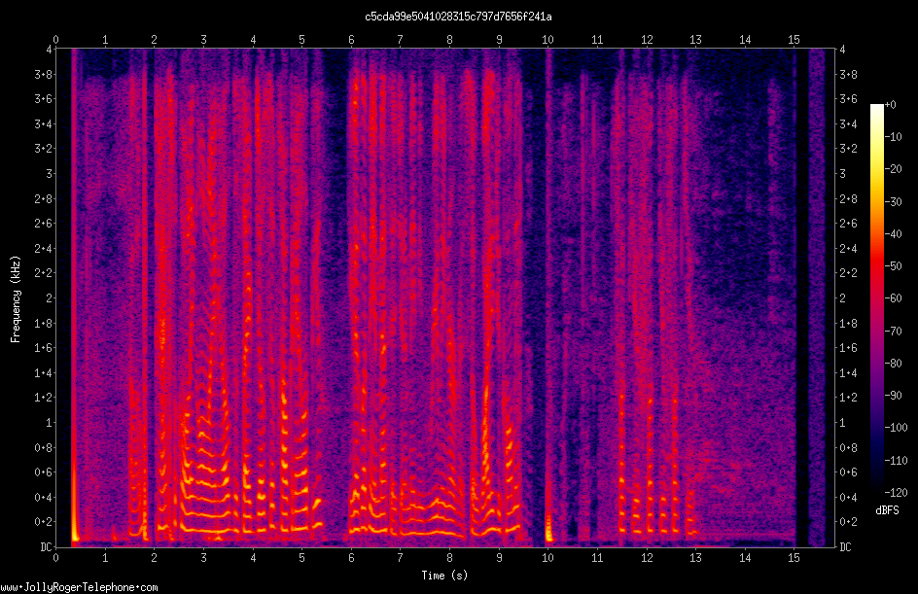Click '2·6' on the right frequency axis
Screen dimensions: 918x594
pyautogui.click(x=848, y=224)
